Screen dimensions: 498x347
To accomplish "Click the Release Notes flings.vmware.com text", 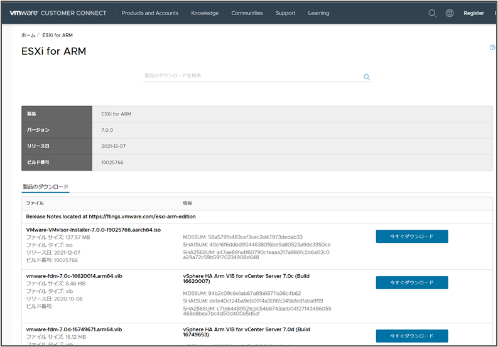I will [x=111, y=216].
